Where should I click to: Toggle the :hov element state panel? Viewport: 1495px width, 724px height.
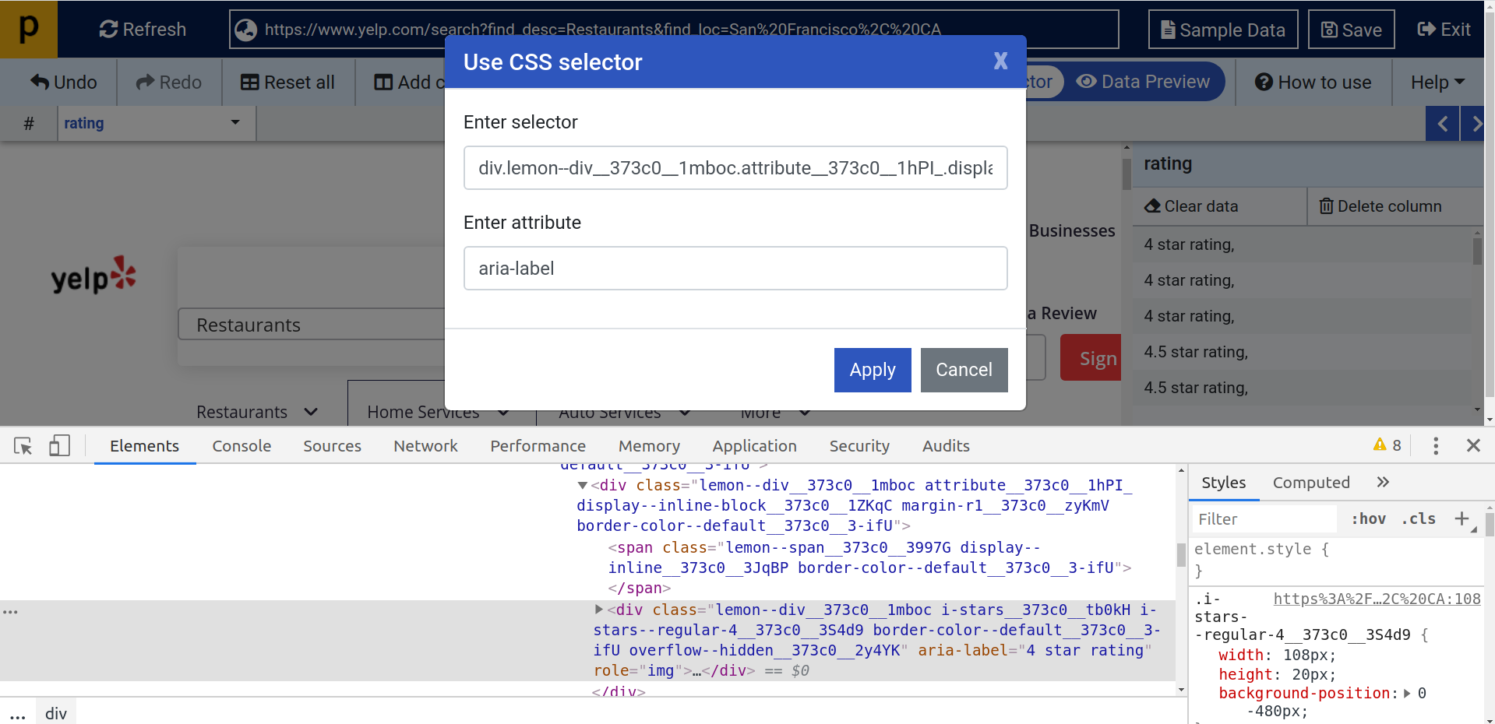(1368, 519)
